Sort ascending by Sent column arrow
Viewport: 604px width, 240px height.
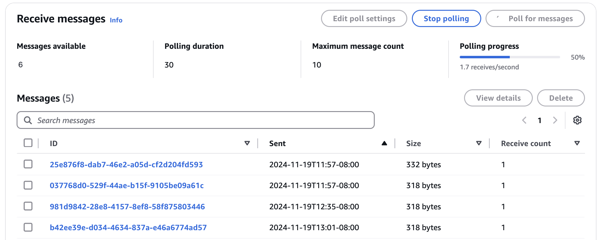tap(384, 143)
